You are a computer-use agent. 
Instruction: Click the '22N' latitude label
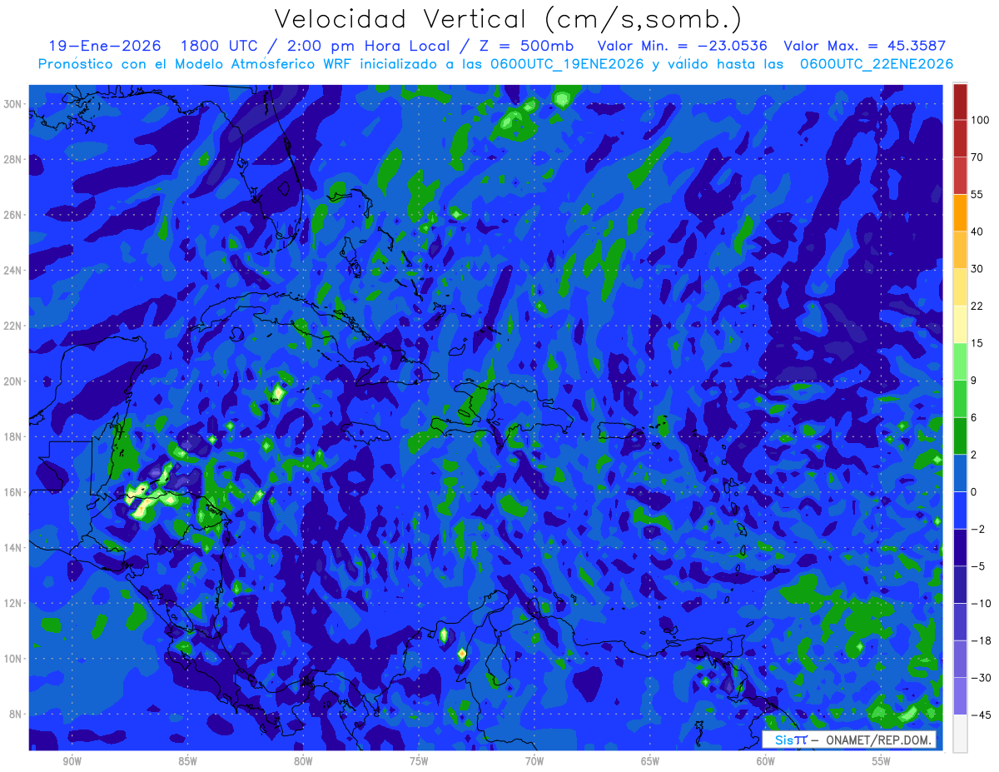point(14,326)
